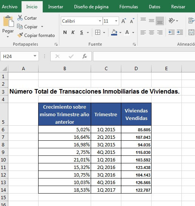Screen dimensions: 195x206
Task: Open the Archivo tab
Action: pos(9,7)
